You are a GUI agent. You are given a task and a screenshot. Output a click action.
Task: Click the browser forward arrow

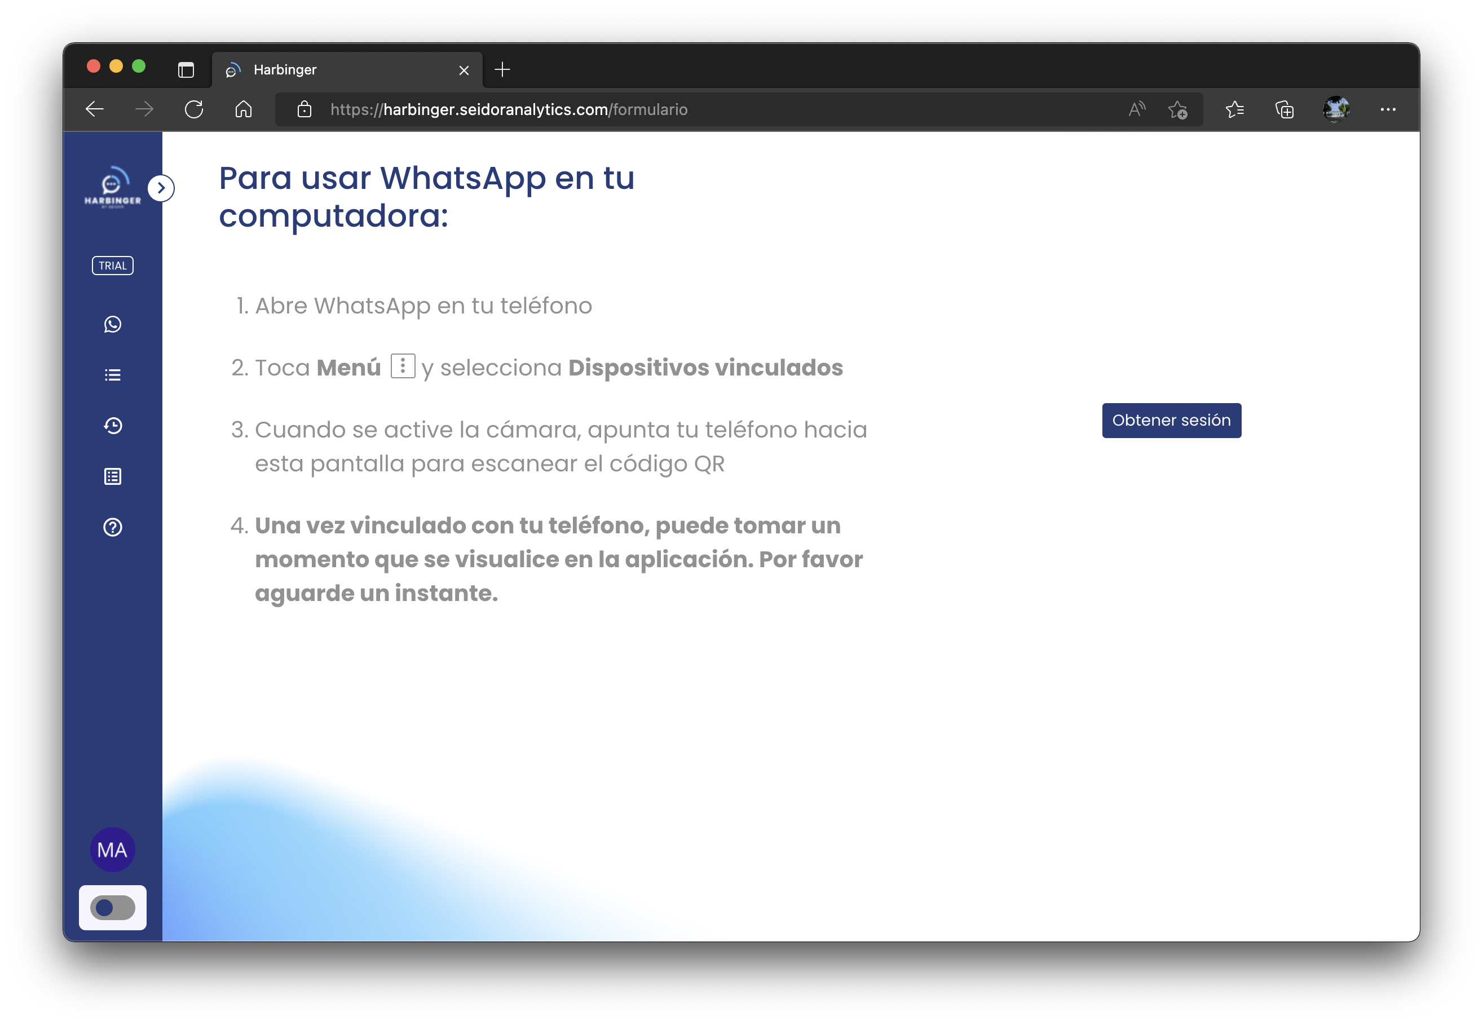coord(144,109)
